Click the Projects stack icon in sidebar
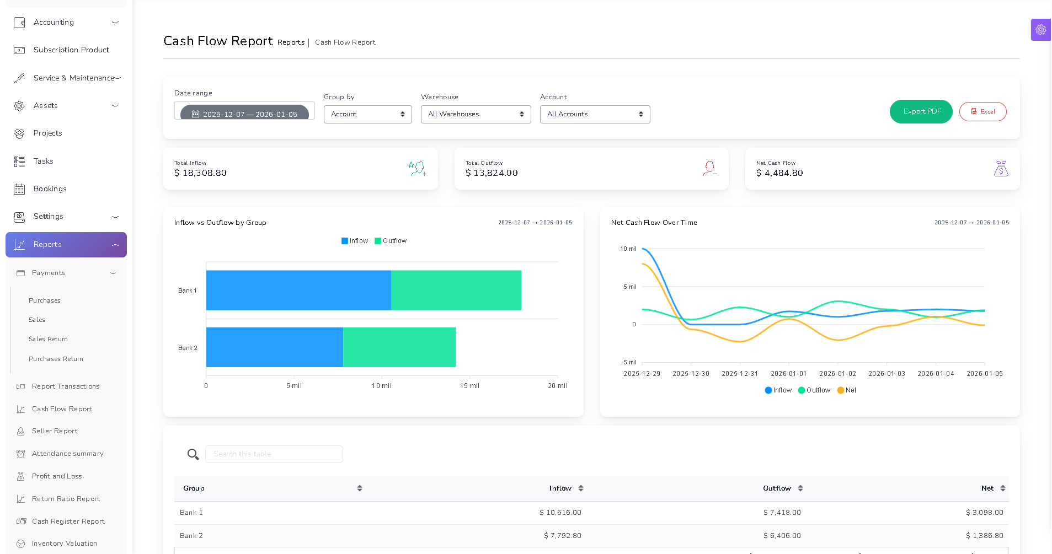Image resolution: width=1052 pixels, height=554 pixels. tap(19, 133)
